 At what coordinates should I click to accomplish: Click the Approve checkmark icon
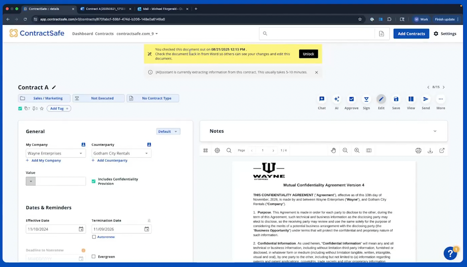click(x=351, y=99)
